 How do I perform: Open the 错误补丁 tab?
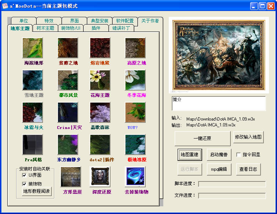pyautogui.click(x=121, y=28)
